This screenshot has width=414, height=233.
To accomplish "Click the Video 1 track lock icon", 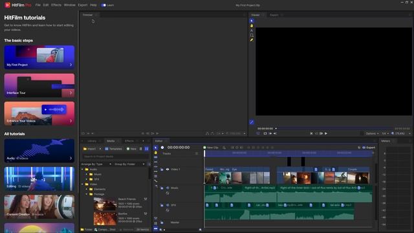I will [162, 170].
